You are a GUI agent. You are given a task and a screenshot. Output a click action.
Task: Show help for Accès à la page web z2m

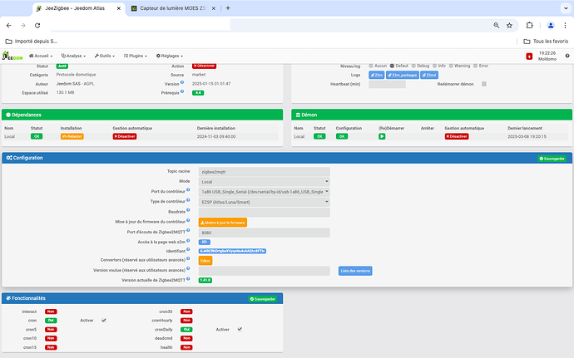coord(188,240)
